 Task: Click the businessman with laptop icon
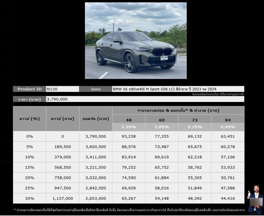(255, 199)
